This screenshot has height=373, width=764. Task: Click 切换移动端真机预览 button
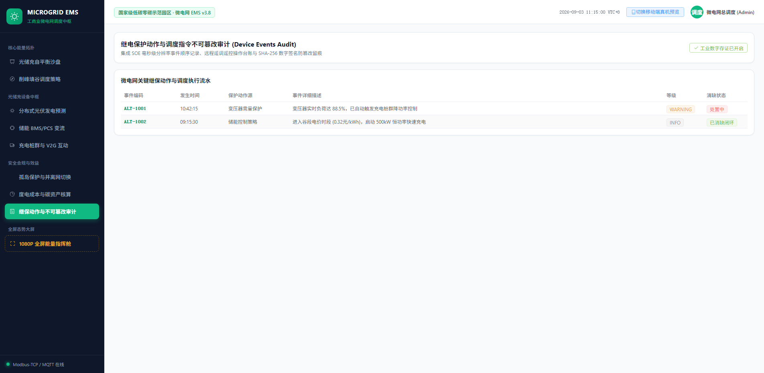click(655, 12)
